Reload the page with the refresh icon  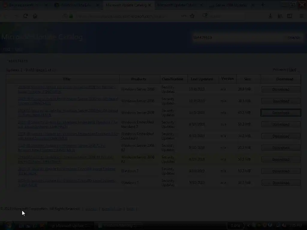[25, 16]
